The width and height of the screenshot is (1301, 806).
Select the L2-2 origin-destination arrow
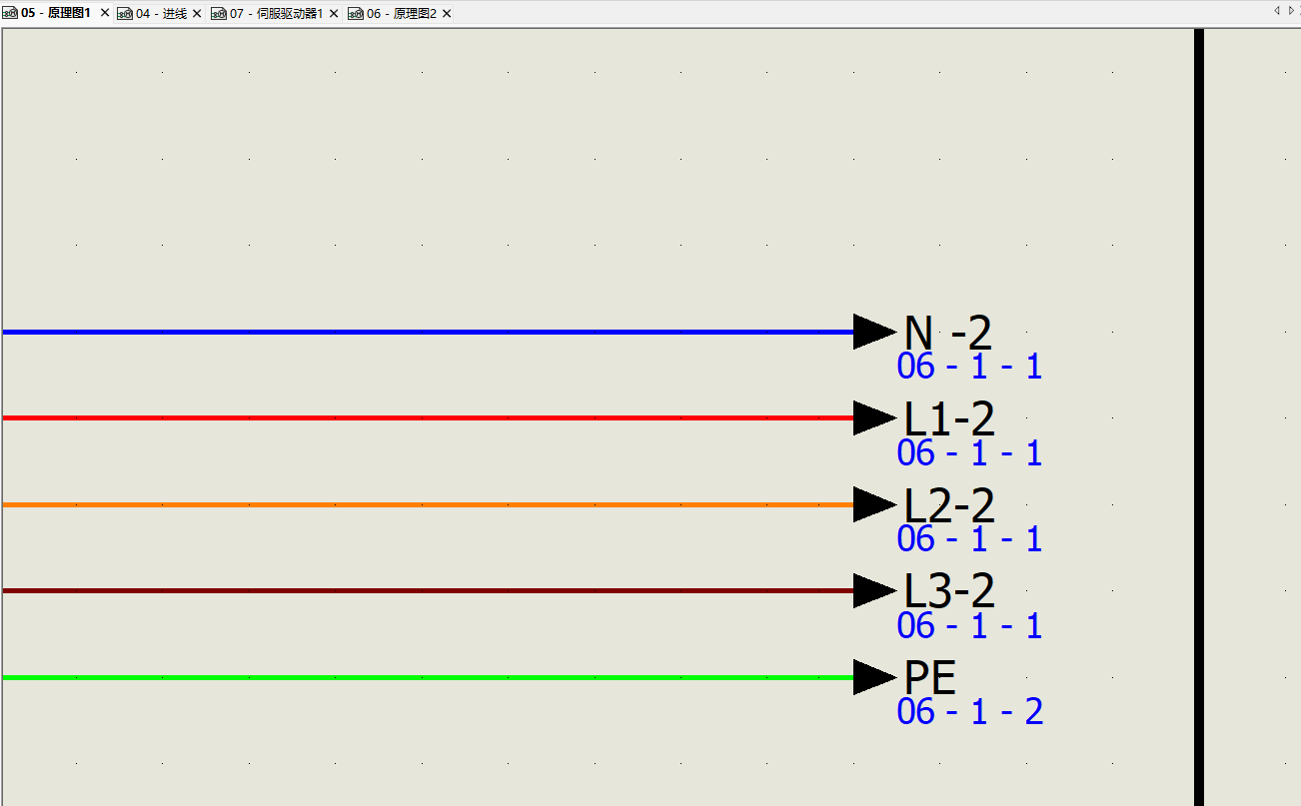873,504
